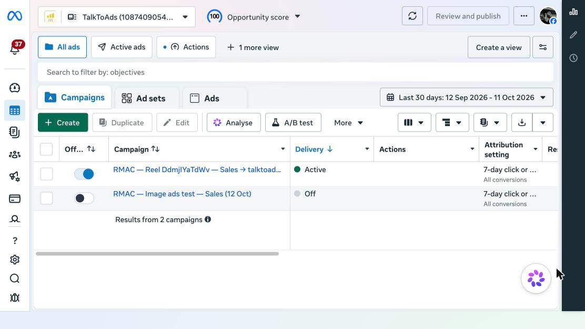This screenshot has width=585, height=329.
Task: Open Billing card icon in sidebar
Action: (15, 198)
